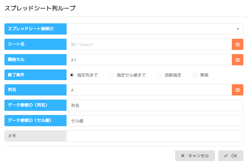The width and height of the screenshot is (249, 167).
Task: Click the シート名 text input
Action: pos(149,44)
